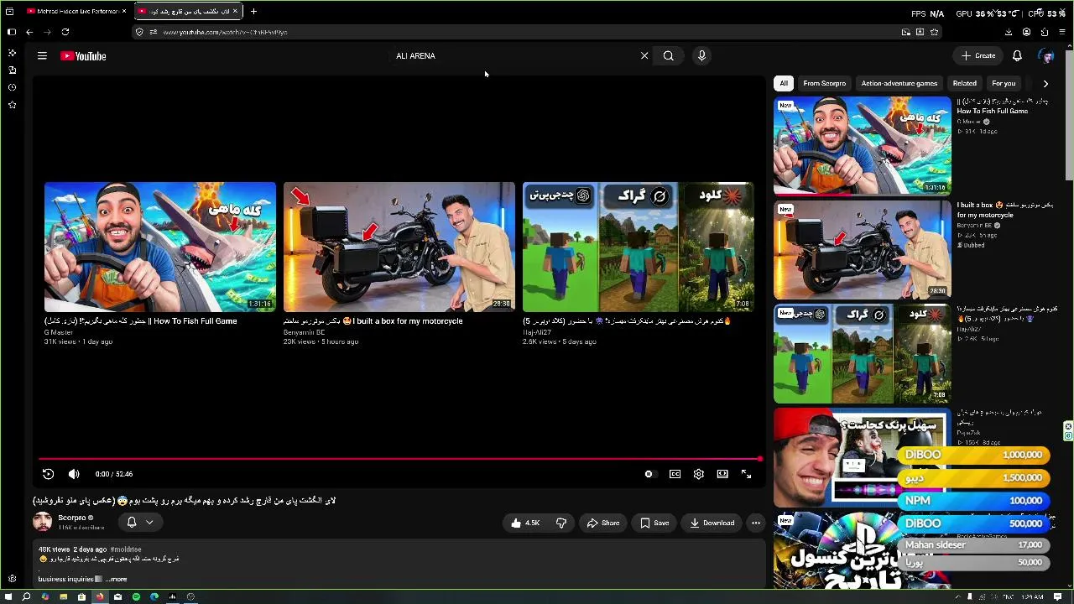1074x604 pixels.
Task: Start voice search with the microphone
Action: (x=701, y=56)
